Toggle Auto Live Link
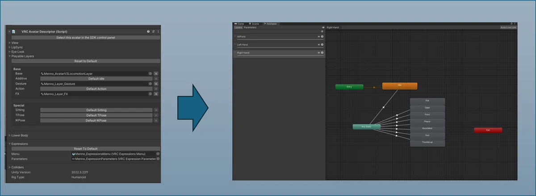Image resolution: width=536 pixels, height=196 pixels. click(x=508, y=28)
